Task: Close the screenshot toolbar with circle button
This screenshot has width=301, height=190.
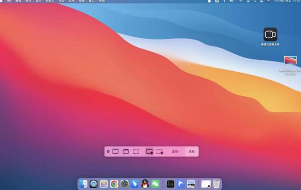Action: point(108,151)
